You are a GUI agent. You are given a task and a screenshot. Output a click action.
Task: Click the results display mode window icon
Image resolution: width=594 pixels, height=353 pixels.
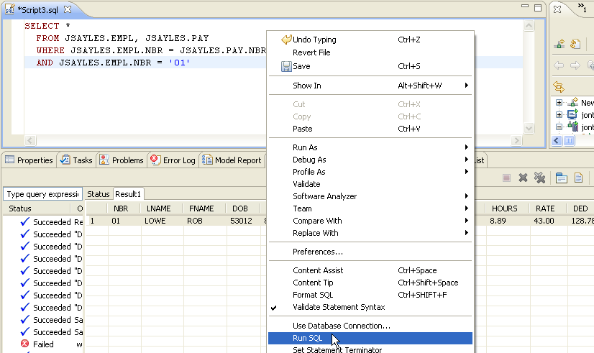[561, 178]
